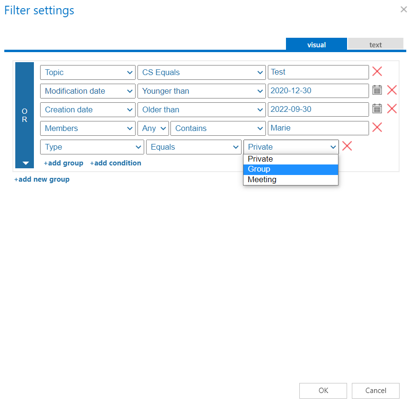Click the +add condition link
This screenshot has height=404, width=412.
(x=116, y=163)
